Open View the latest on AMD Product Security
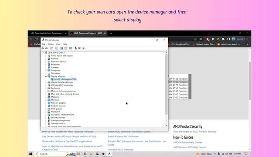Image resolution: width=279 pixels, height=157 pixels. 195,132
